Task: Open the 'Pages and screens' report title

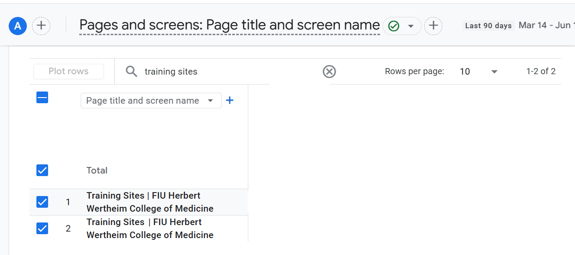Action: click(230, 25)
